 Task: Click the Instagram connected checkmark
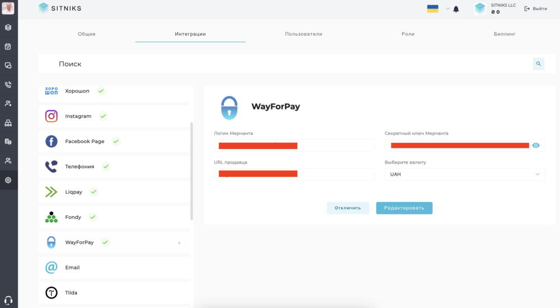[x=103, y=116]
